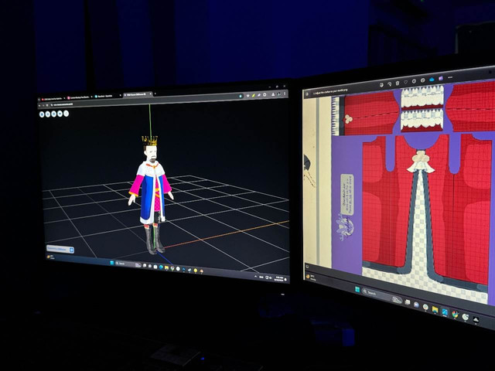
Task: Switch to the second browser tab on left monitor
Action: pyautogui.click(x=79, y=97)
